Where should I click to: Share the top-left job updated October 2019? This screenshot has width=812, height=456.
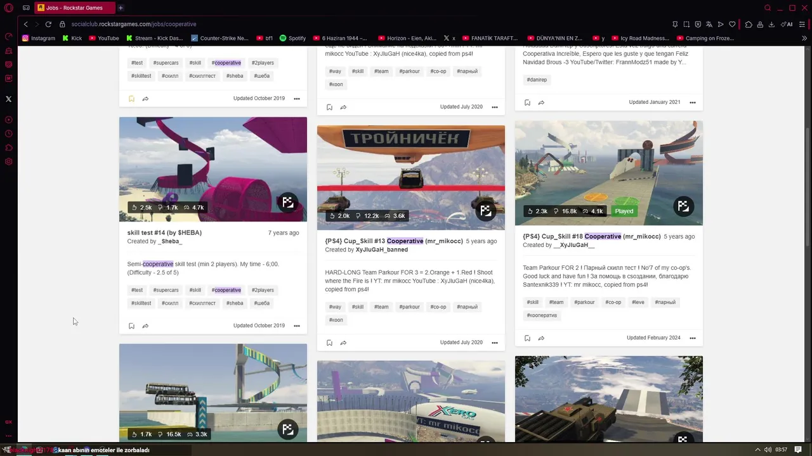145,99
